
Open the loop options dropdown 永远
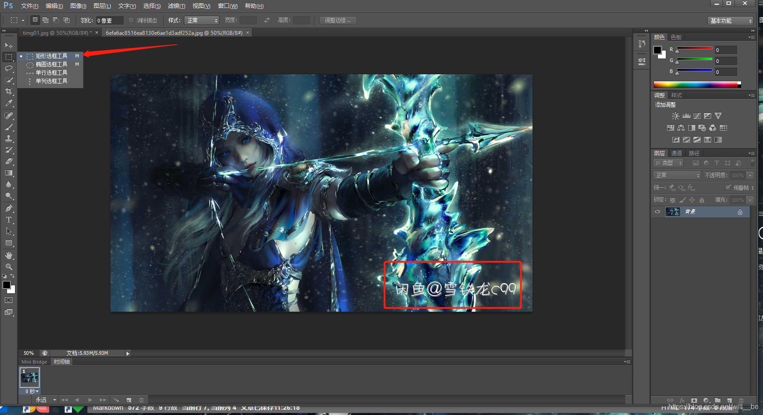pyautogui.click(x=46, y=400)
